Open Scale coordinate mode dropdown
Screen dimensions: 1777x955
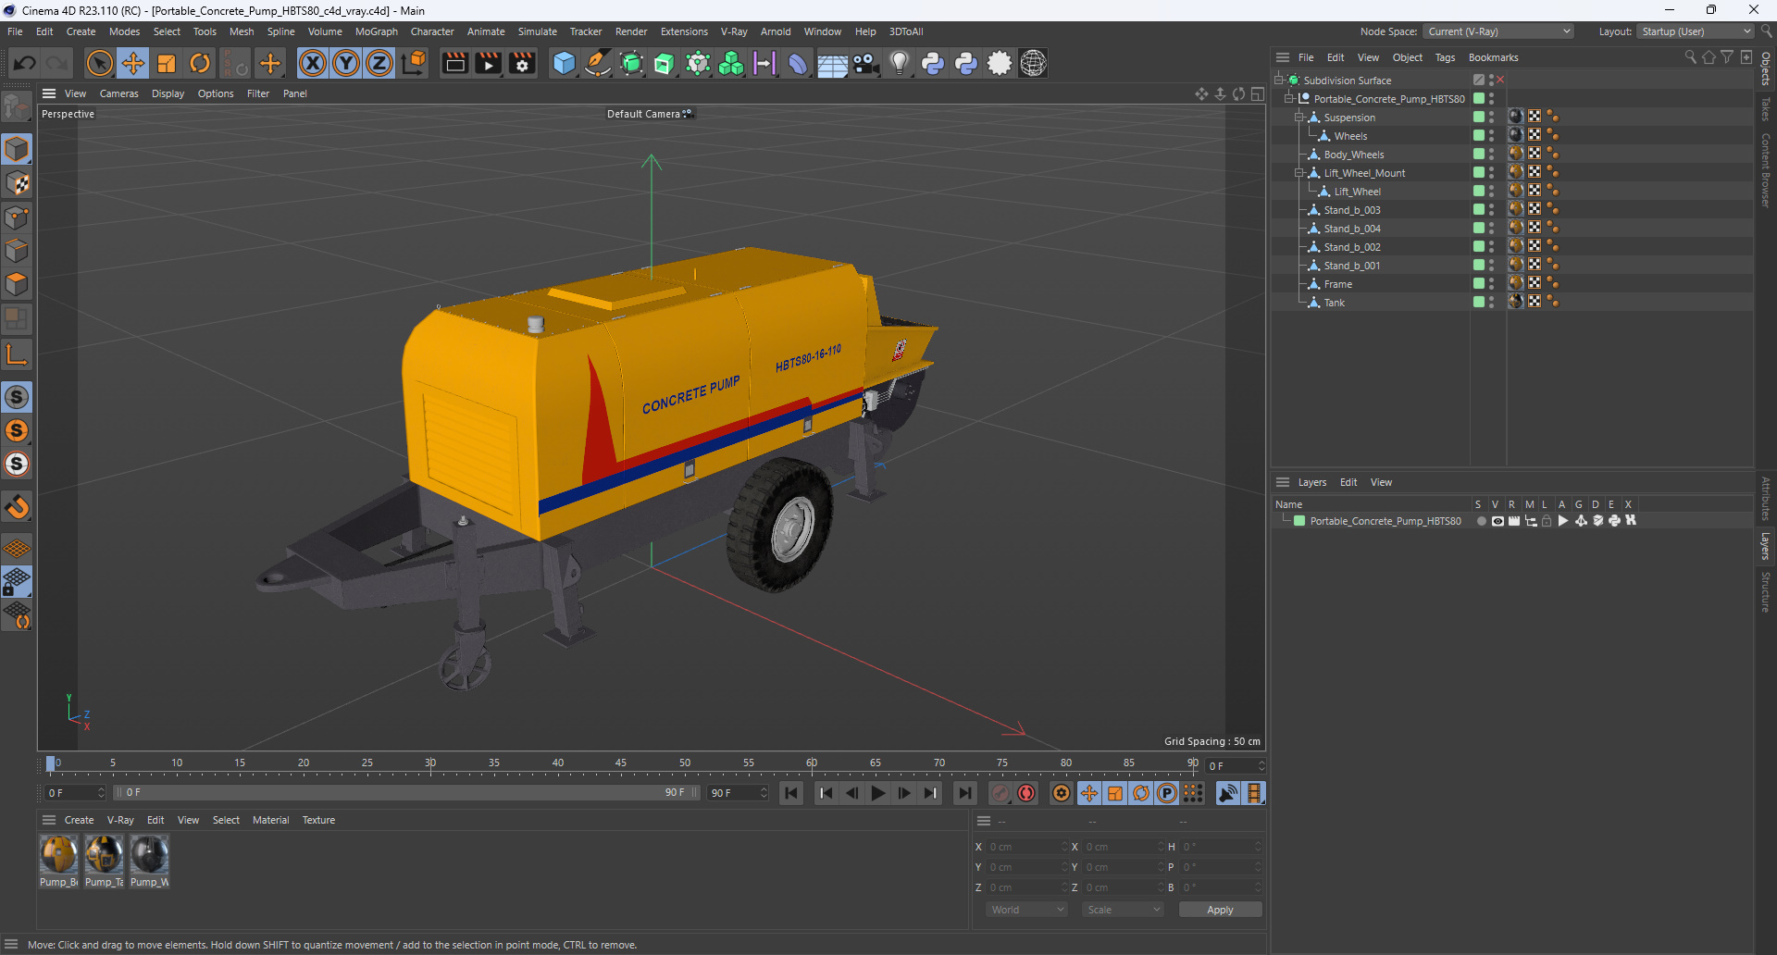coord(1123,910)
